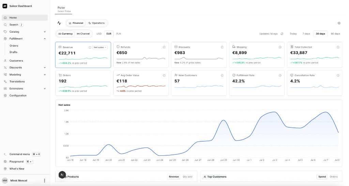Click the Jun 29 label on Net sales chart
The width and height of the screenshot is (349, 186).
point(224,160)
